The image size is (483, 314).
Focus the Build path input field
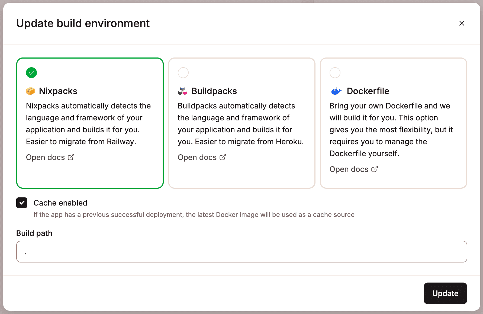click(242, 252)
